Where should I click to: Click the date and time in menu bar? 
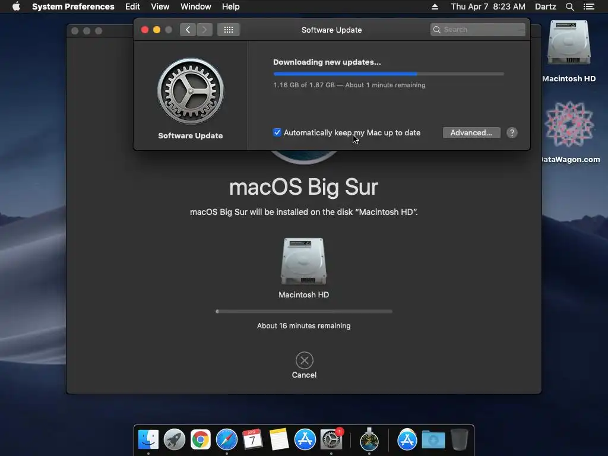(488, 7)
